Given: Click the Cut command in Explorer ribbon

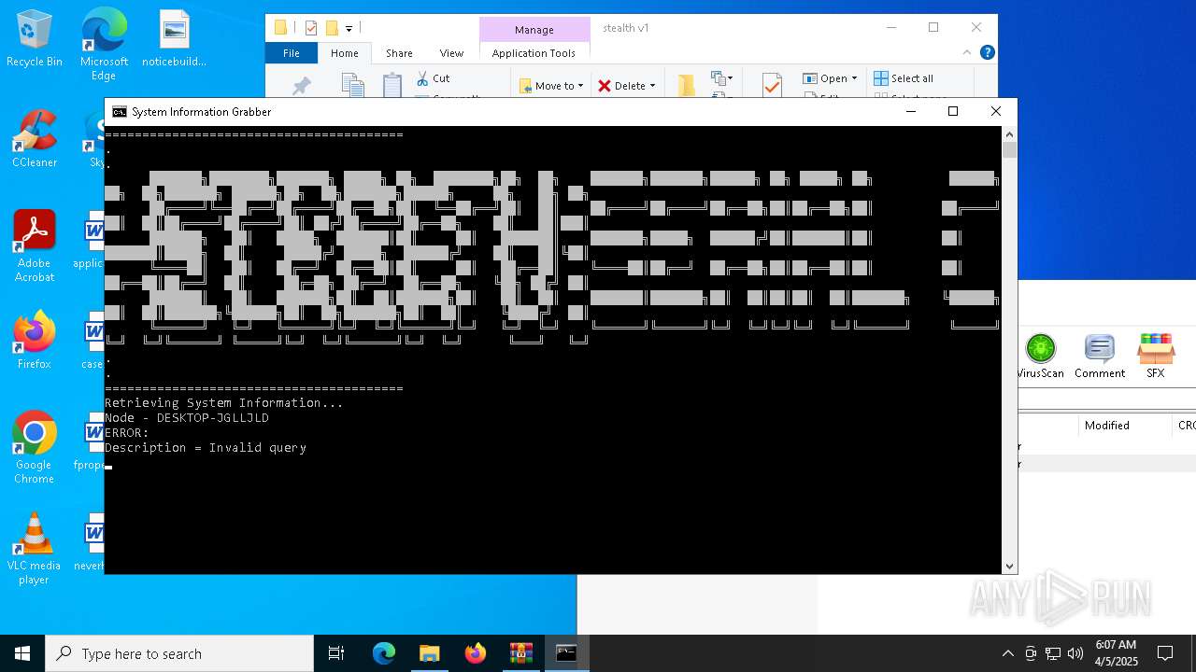Looking at the screenshot, I should click(433, 78).
